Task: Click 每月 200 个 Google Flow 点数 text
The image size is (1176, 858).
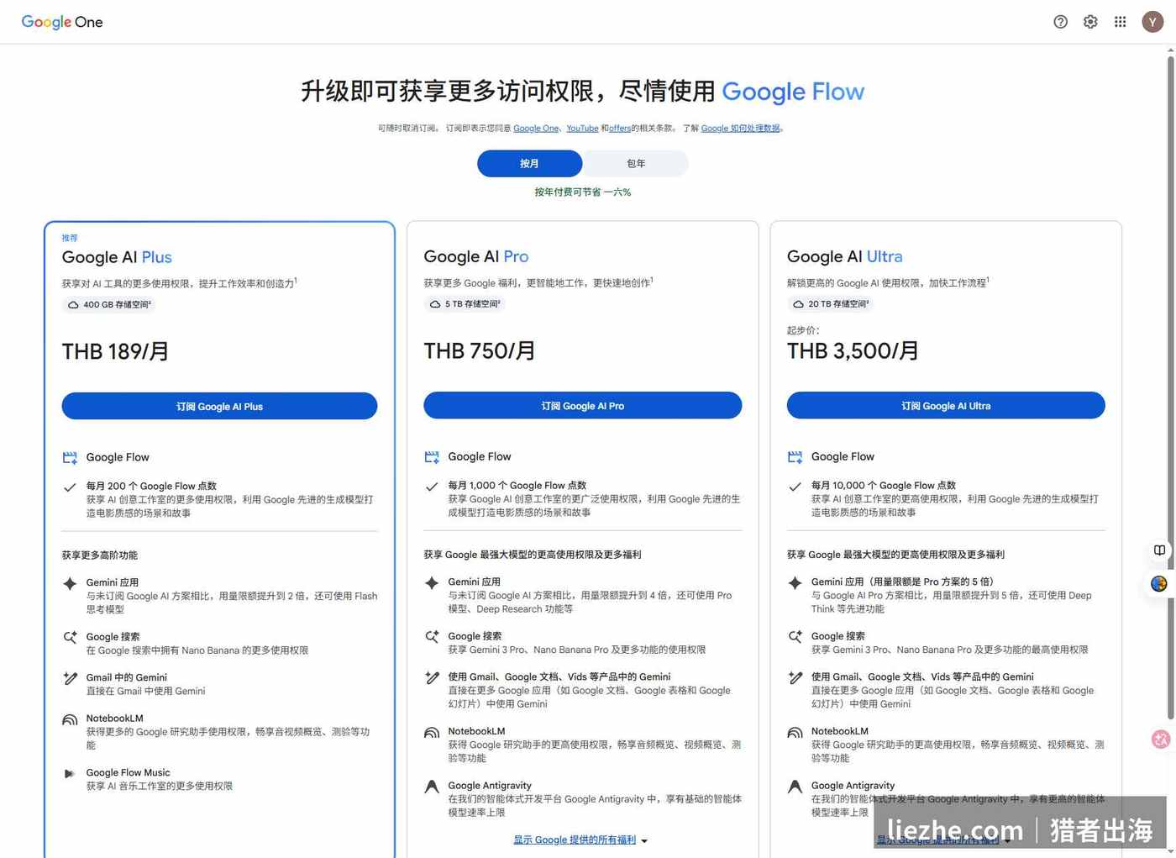Action: [151, 487]
